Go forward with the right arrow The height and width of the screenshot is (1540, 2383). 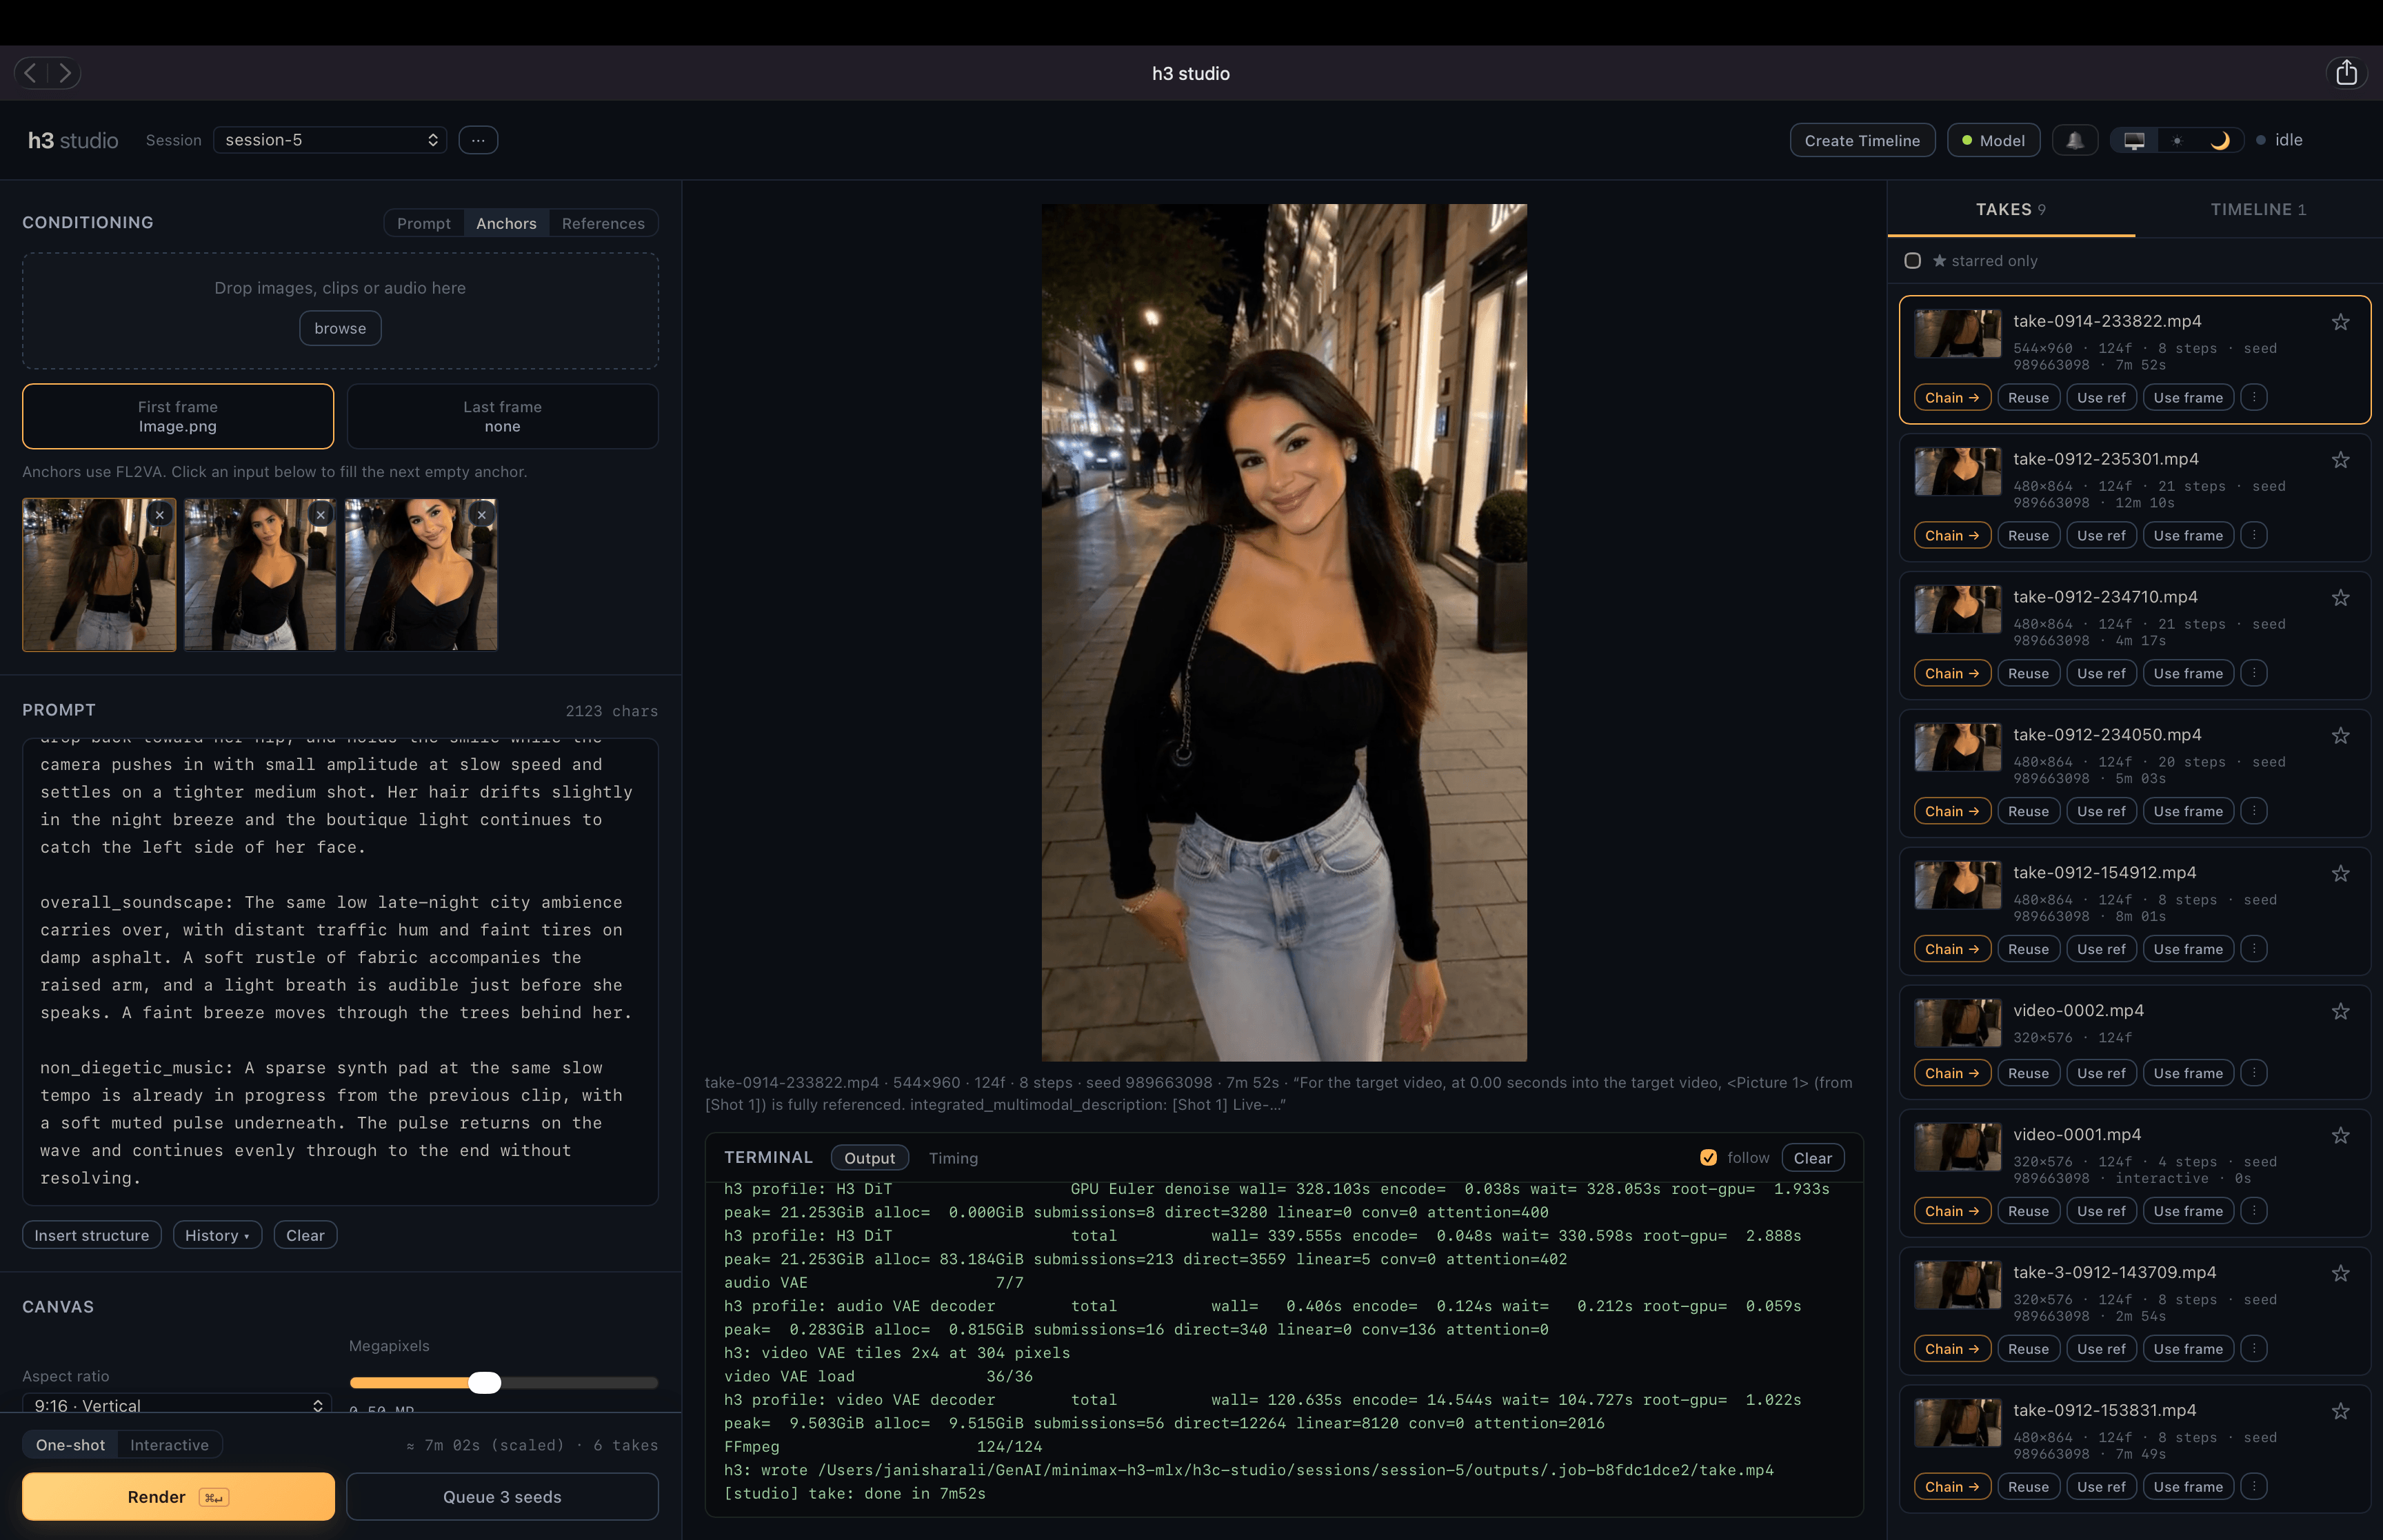65,73
